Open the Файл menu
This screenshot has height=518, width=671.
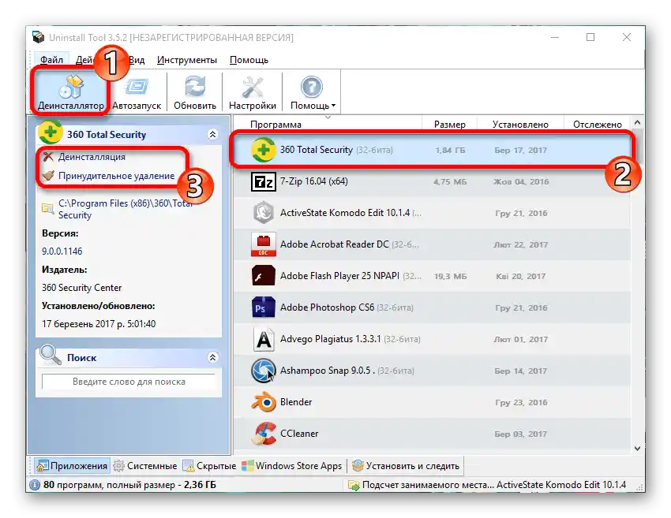pyautogui.click(x=51, y=60)
